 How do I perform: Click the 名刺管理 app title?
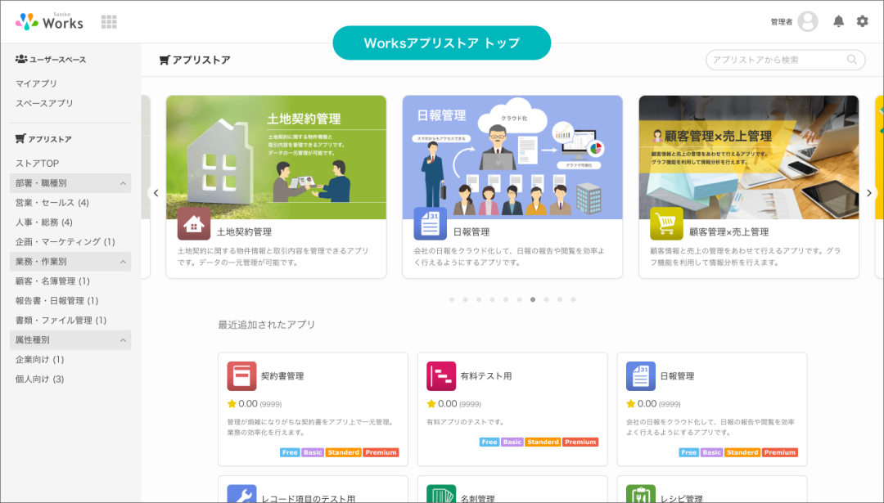(x=477, y=498)
